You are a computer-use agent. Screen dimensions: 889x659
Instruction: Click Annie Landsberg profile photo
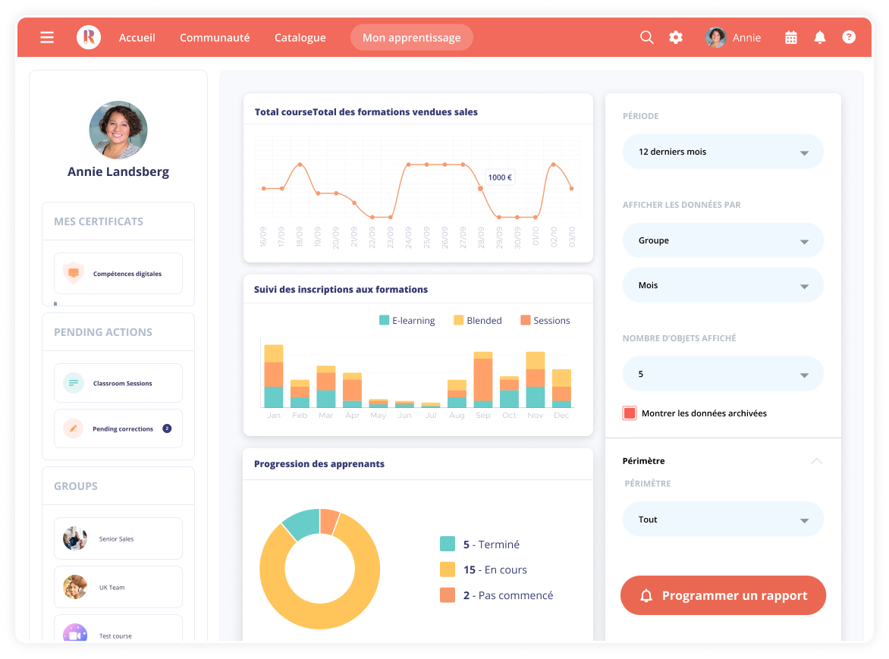pyautogui.click(x=118, y=130)
